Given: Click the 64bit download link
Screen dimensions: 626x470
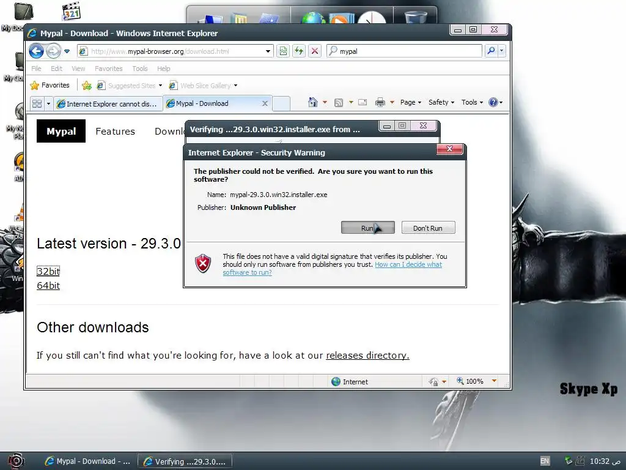Looking at the screenshot, I should coord(48,285).
